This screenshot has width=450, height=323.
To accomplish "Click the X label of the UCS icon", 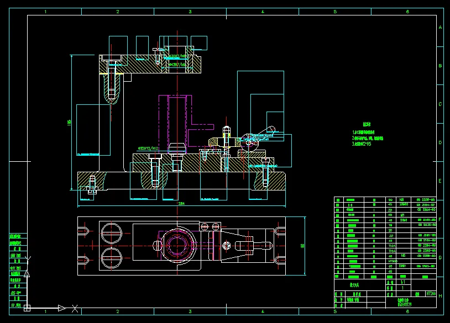I will coord(75,309).
